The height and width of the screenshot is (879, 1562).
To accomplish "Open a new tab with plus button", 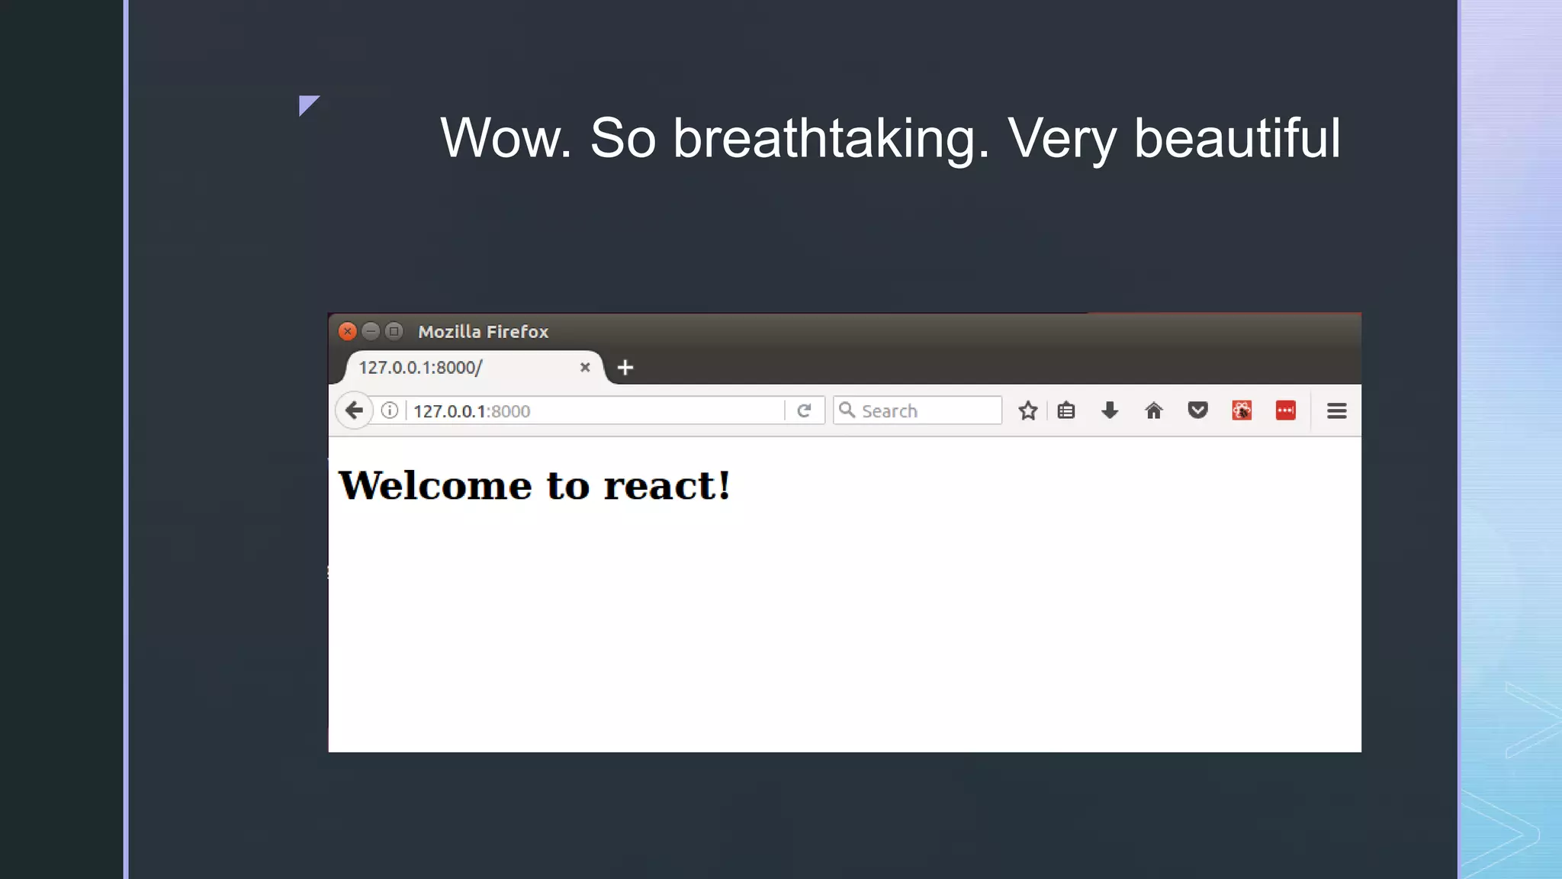I will coord(625,368).
